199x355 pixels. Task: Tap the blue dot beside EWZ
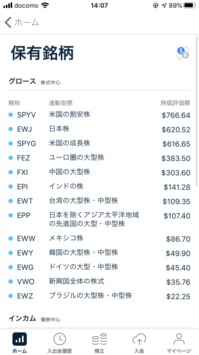11,296
